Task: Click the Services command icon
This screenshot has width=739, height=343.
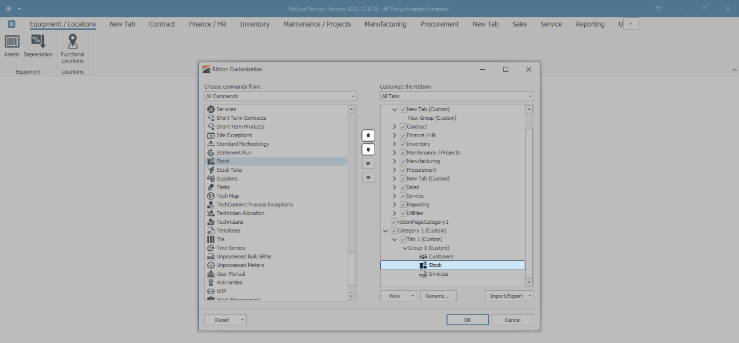Action: [x=211, y=109]
